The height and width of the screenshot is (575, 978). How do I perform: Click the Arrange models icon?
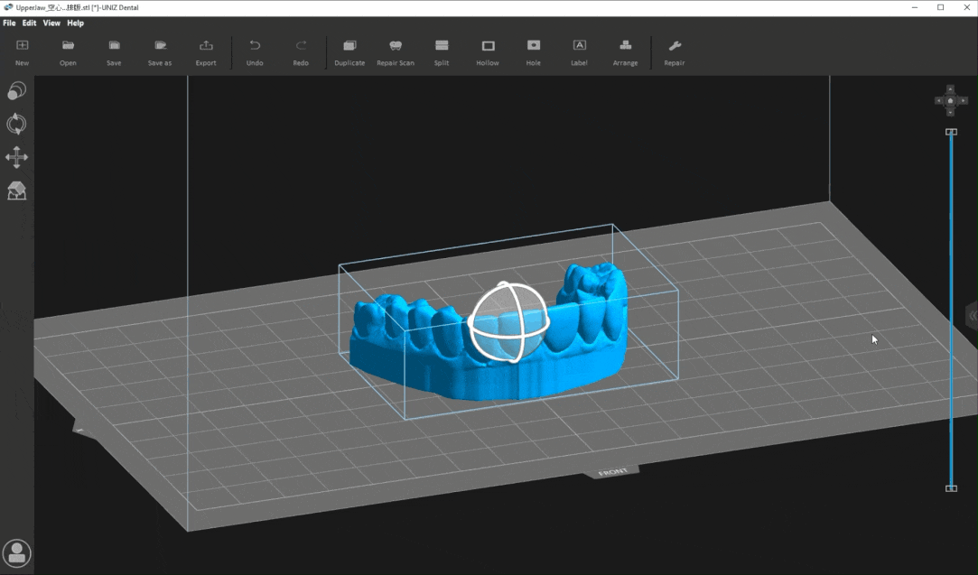pyautogui.click(x=625, y=52)
